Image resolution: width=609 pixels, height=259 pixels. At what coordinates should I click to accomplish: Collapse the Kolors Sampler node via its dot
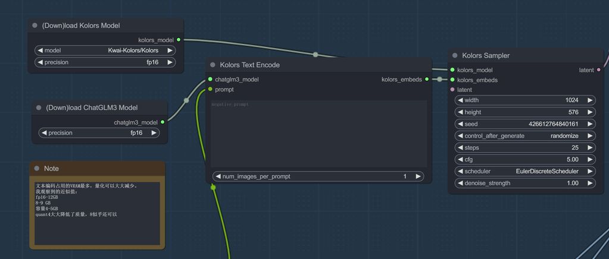pyautogui.click(x=455, y=55)
